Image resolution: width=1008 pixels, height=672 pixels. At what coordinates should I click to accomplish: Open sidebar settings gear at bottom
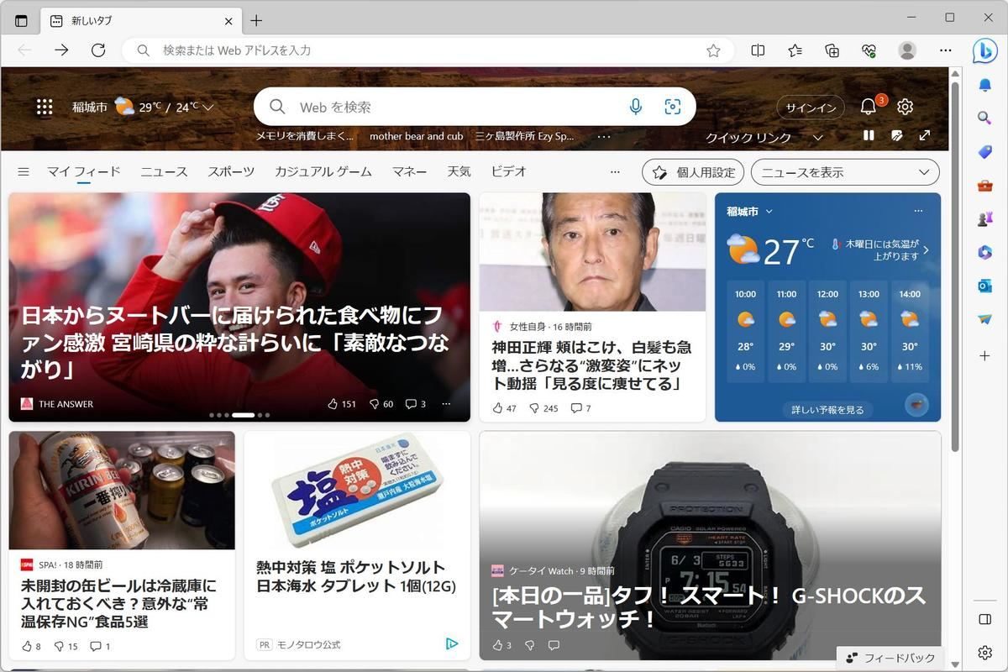coord(984,653)
